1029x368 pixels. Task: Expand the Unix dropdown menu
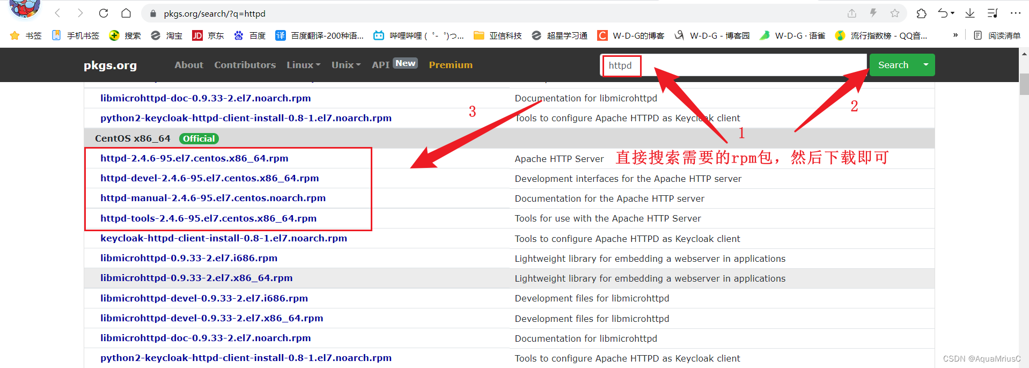click(x=346, y=65)
